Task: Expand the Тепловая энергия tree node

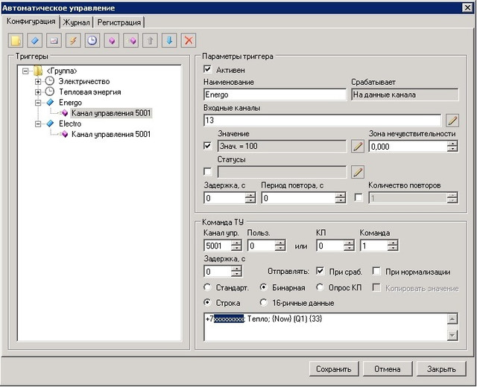Action: click(x=38, y=92)
